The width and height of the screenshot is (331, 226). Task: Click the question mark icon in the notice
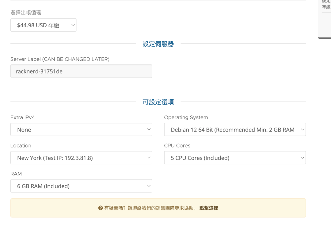[101, 208]
